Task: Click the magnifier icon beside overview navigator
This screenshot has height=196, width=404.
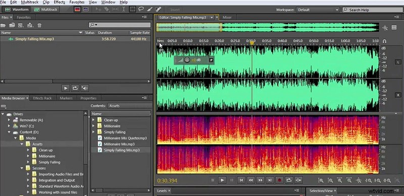Action: (385, 28)
